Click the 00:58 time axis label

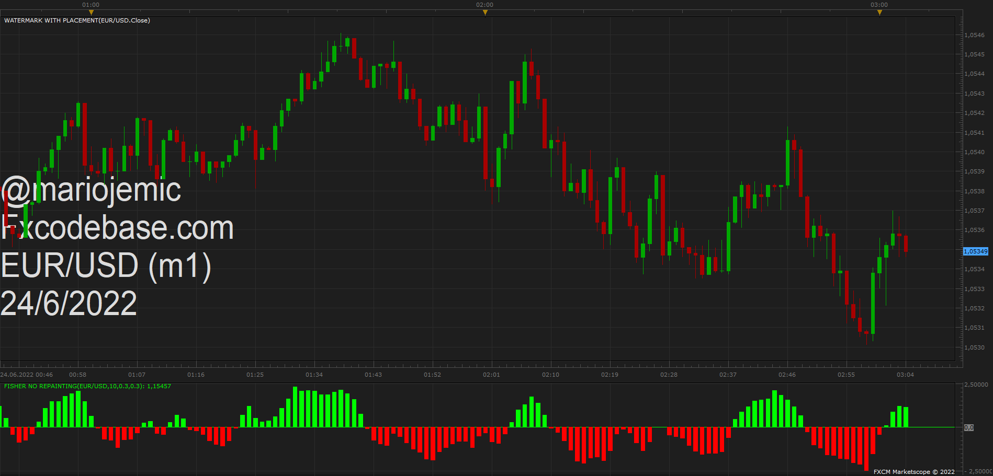tap(77, 375)
